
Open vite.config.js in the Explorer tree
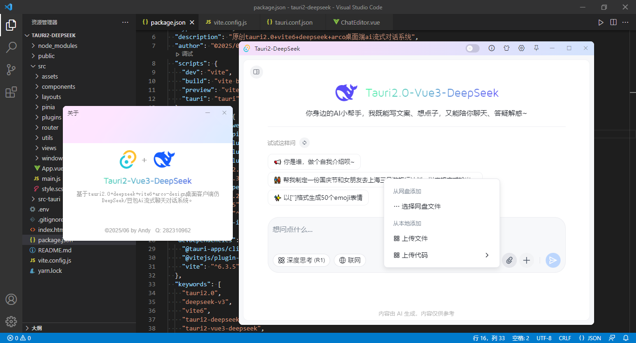click(79, 260)
